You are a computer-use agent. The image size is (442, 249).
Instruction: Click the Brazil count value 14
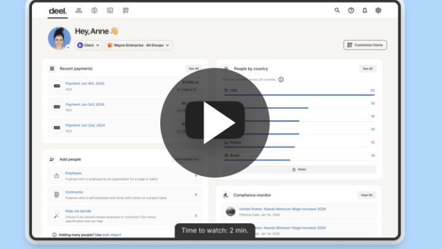(x=373, y=156)
